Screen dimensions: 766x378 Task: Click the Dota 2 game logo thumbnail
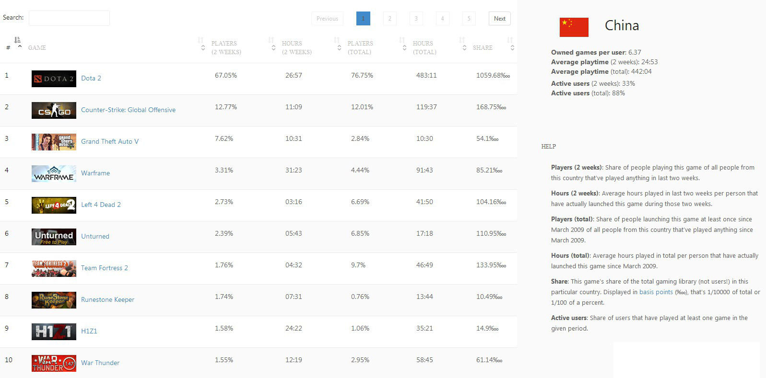(54, 79)
